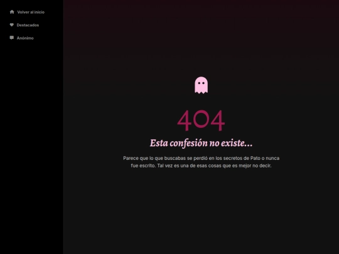Click the chat bubble icon beside Anónimo
This screenshot has height=254, width=339.
pyautogui.click(x=12, y=38)
